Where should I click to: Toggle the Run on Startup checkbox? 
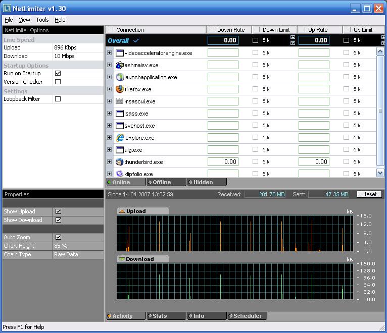coord(58,73)
